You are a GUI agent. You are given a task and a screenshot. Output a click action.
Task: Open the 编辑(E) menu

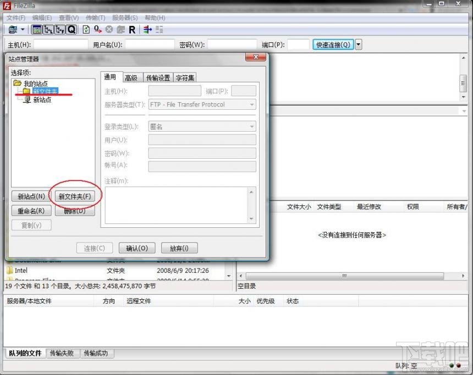(x=42, y=18)
